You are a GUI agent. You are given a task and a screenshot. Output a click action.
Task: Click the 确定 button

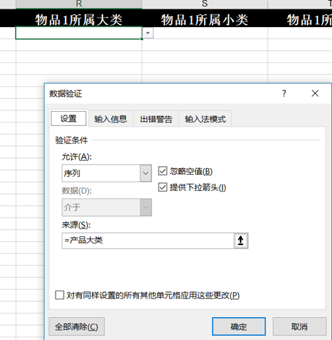(x=238, y=326)
